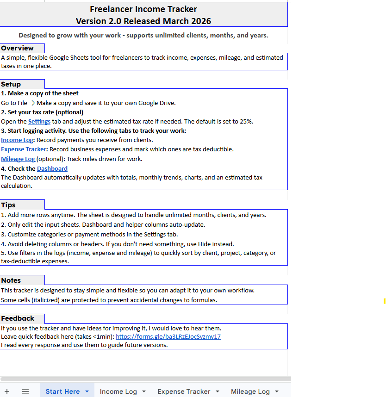
Task: Select the '1. Make a copy of the sheet' cell
Action: tap(143, 93)
